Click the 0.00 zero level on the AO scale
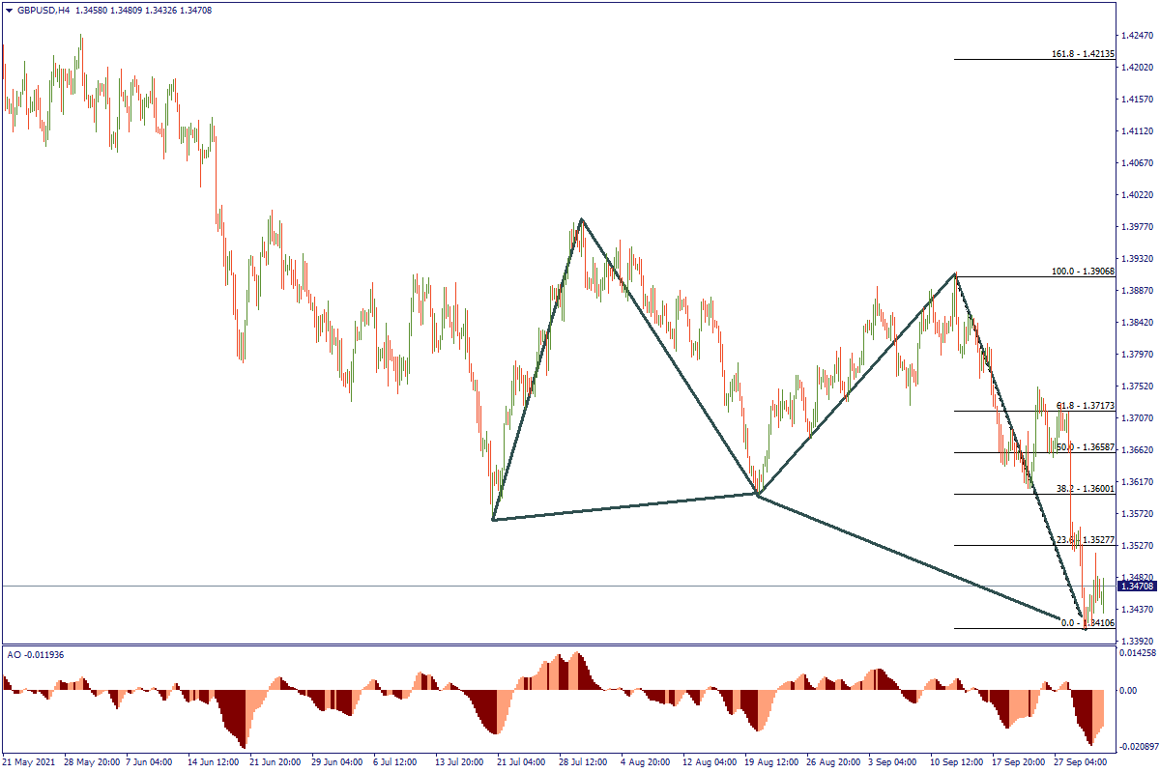Viewport: 1160px width, 773px height. (1128, 691)
